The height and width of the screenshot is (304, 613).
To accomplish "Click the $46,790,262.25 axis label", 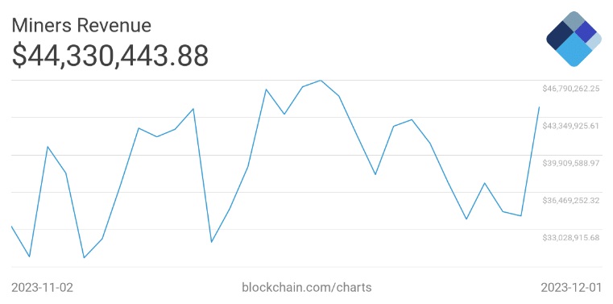I will [571, 89].
